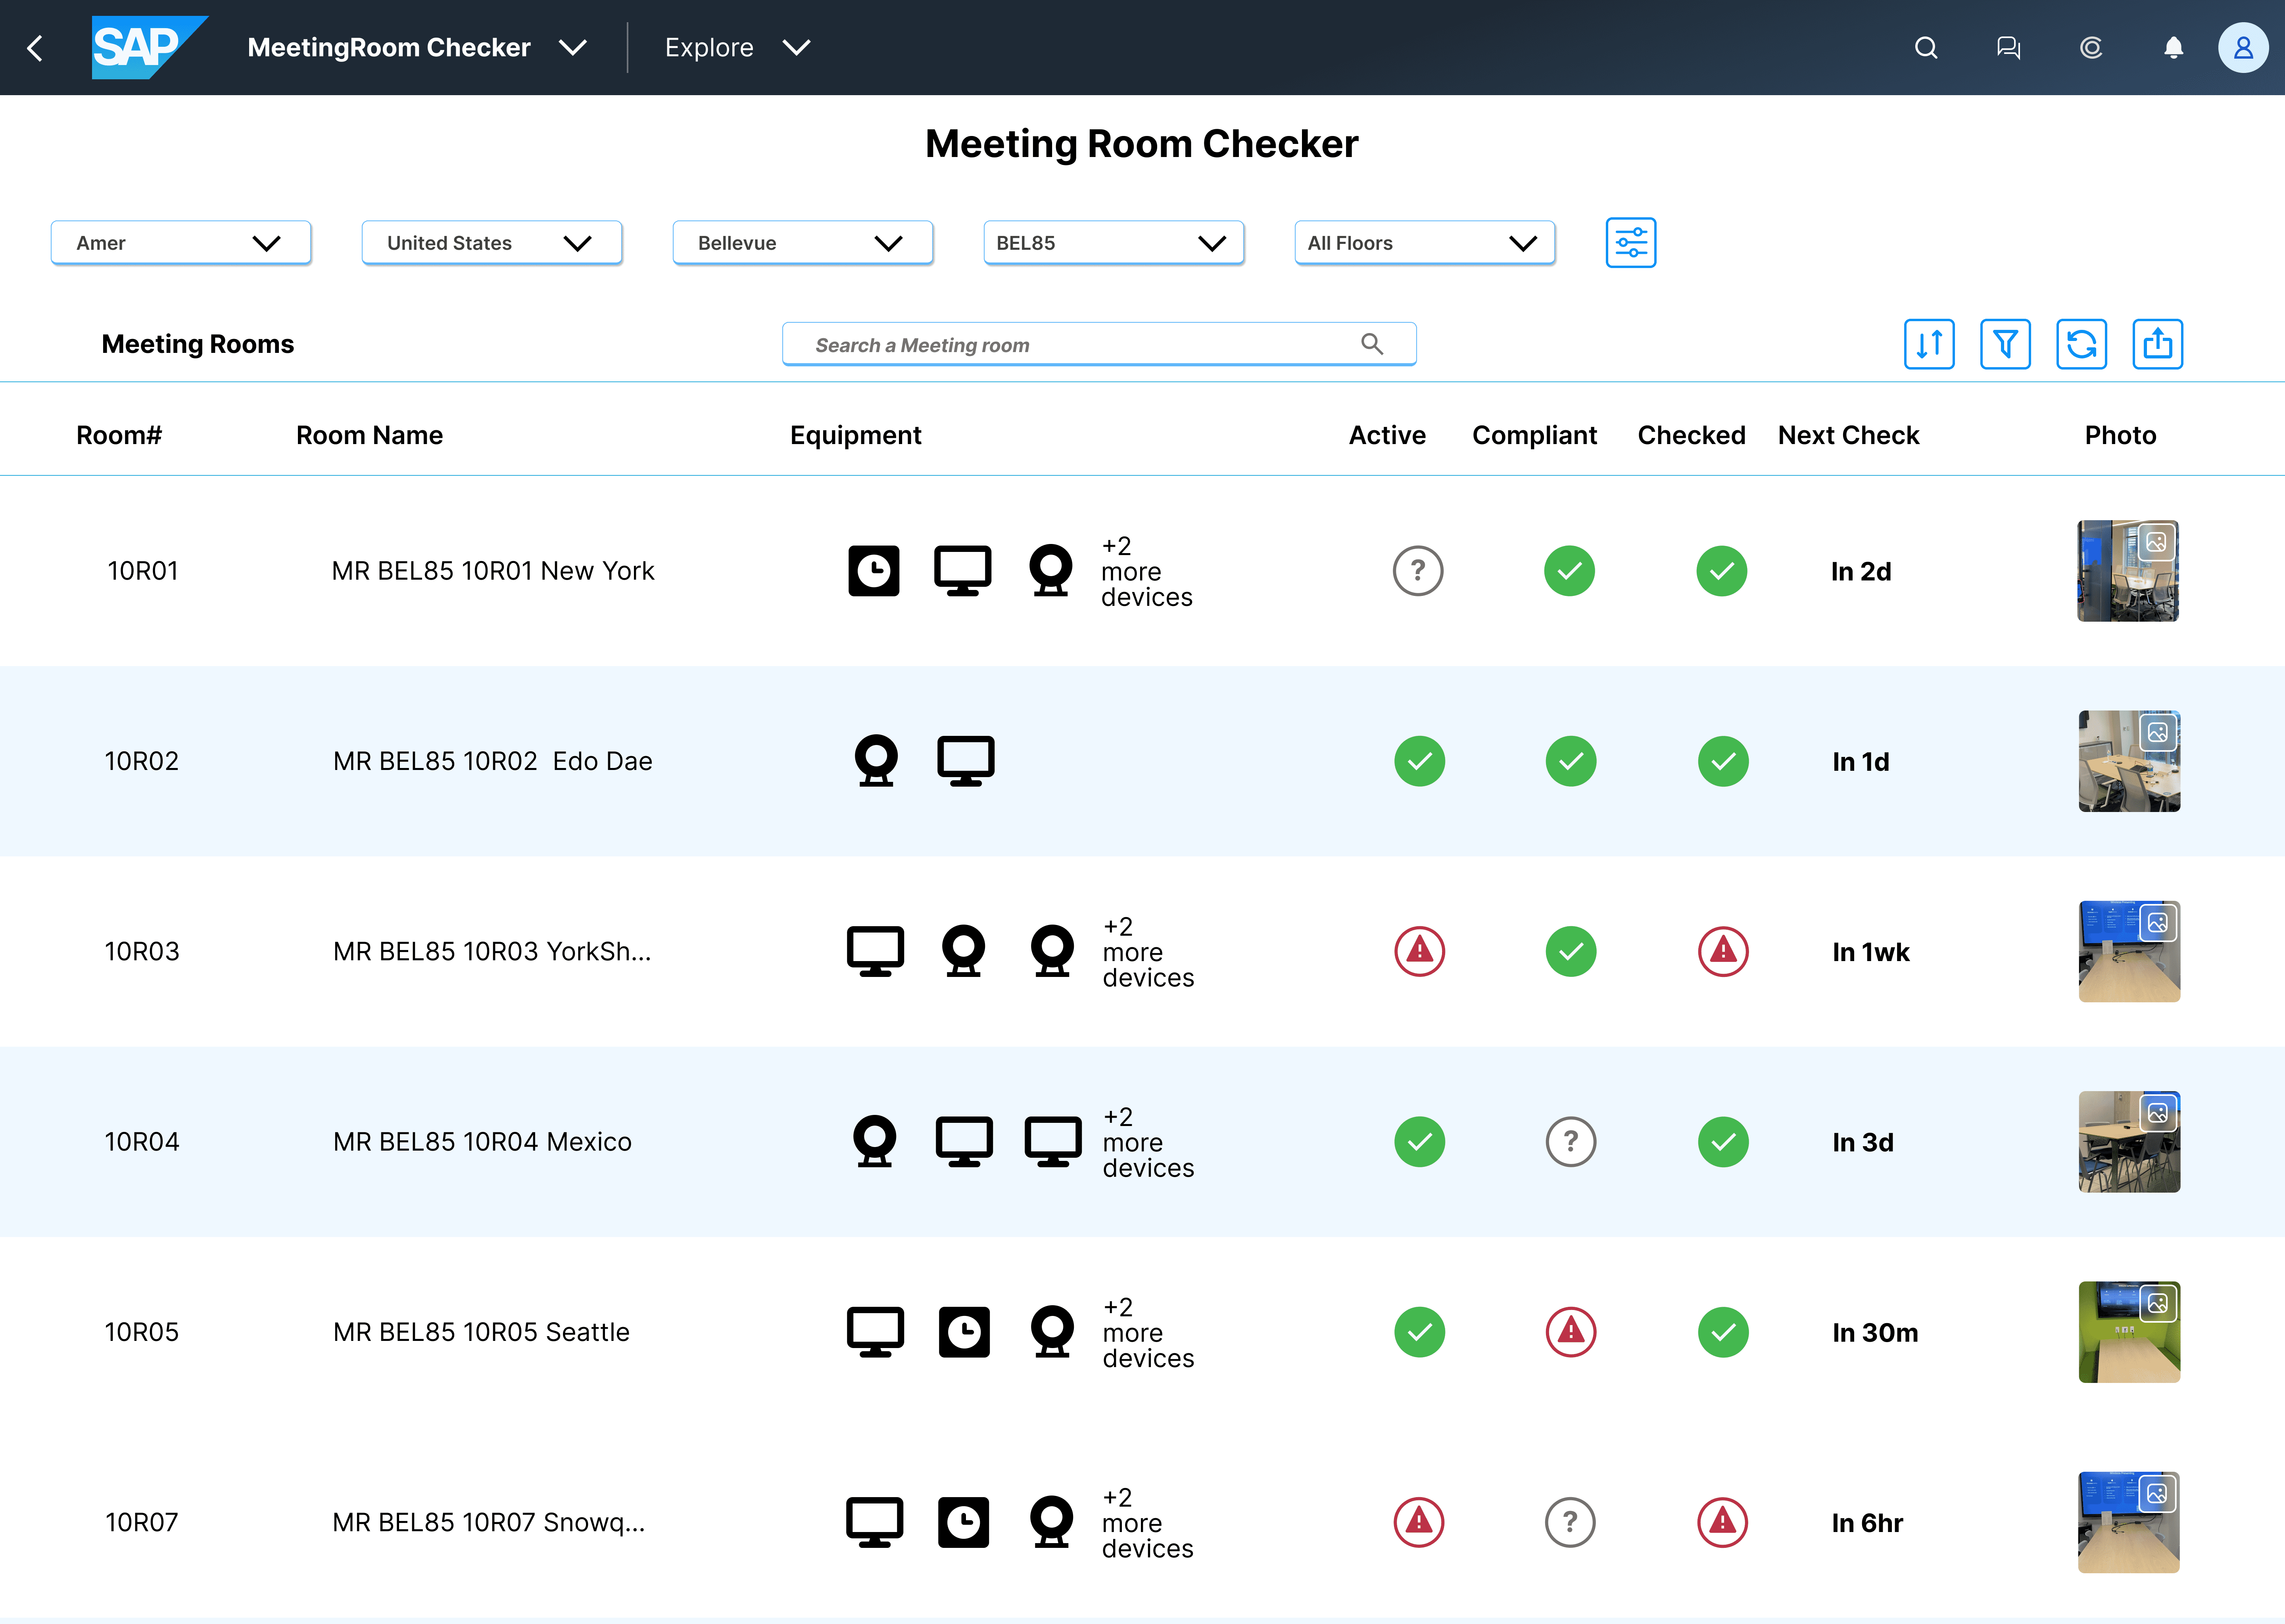This screenshot has height=1624, width=2285.
Task: Open the notifications bell
Action: pos(2173,48)
